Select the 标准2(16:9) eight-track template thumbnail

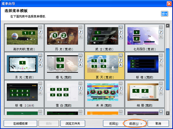22,92
